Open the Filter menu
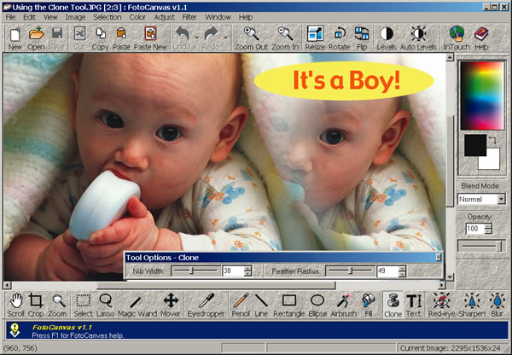The width and height of the screenshot is (512, 355). (x=189, y=17)
